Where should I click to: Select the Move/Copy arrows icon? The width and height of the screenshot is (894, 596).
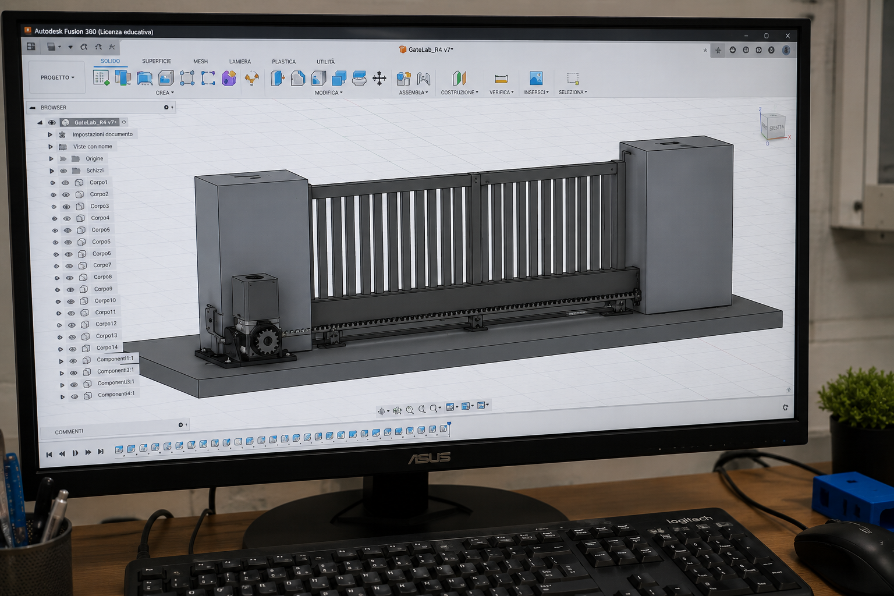379,78
